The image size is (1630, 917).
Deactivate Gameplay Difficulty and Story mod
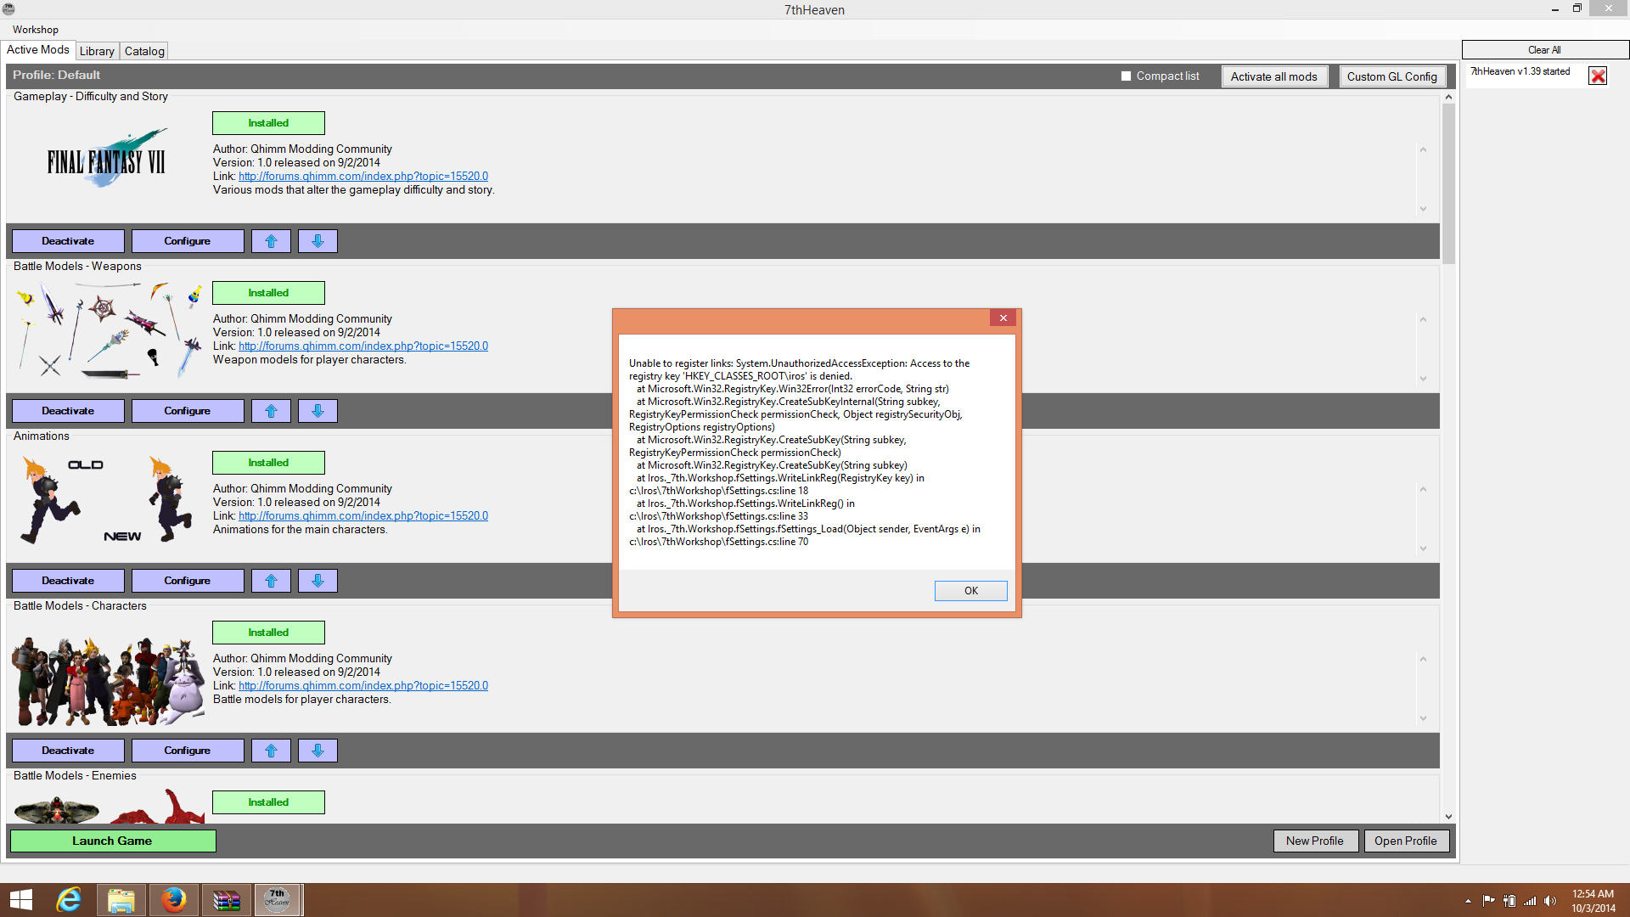(68, 241)
